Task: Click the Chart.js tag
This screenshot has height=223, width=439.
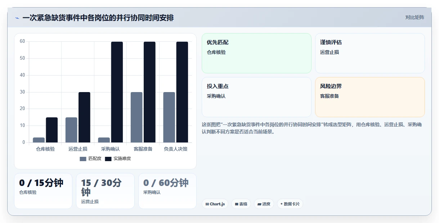Action: 215,204
